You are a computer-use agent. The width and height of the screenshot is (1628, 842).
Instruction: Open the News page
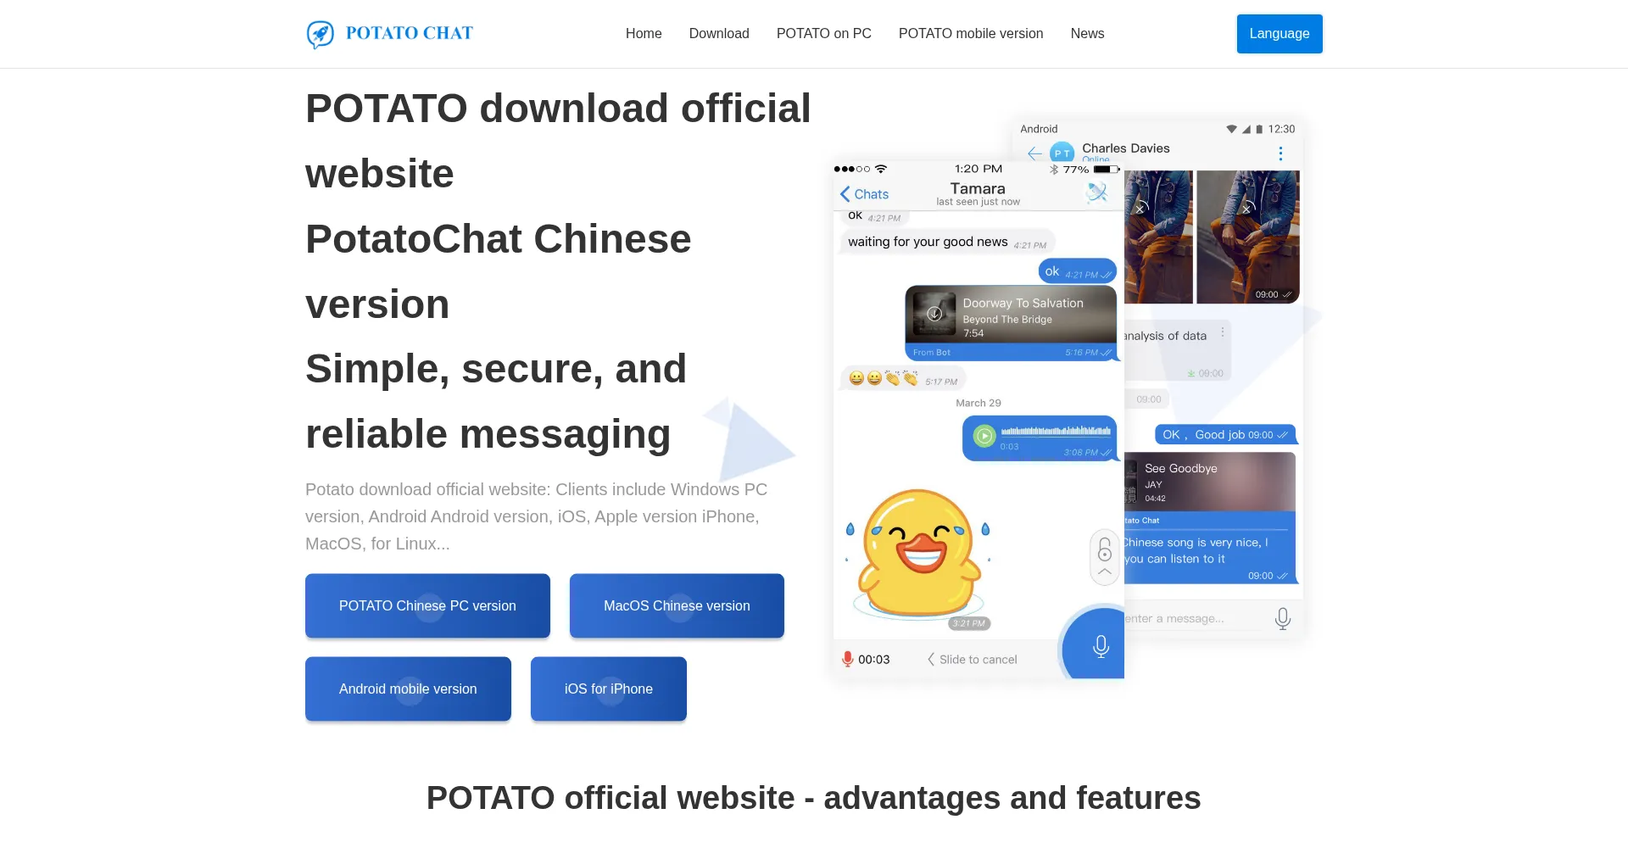pyautogui.click(x=1087, y=34)
